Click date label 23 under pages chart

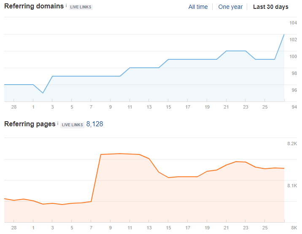click(245, 228)
